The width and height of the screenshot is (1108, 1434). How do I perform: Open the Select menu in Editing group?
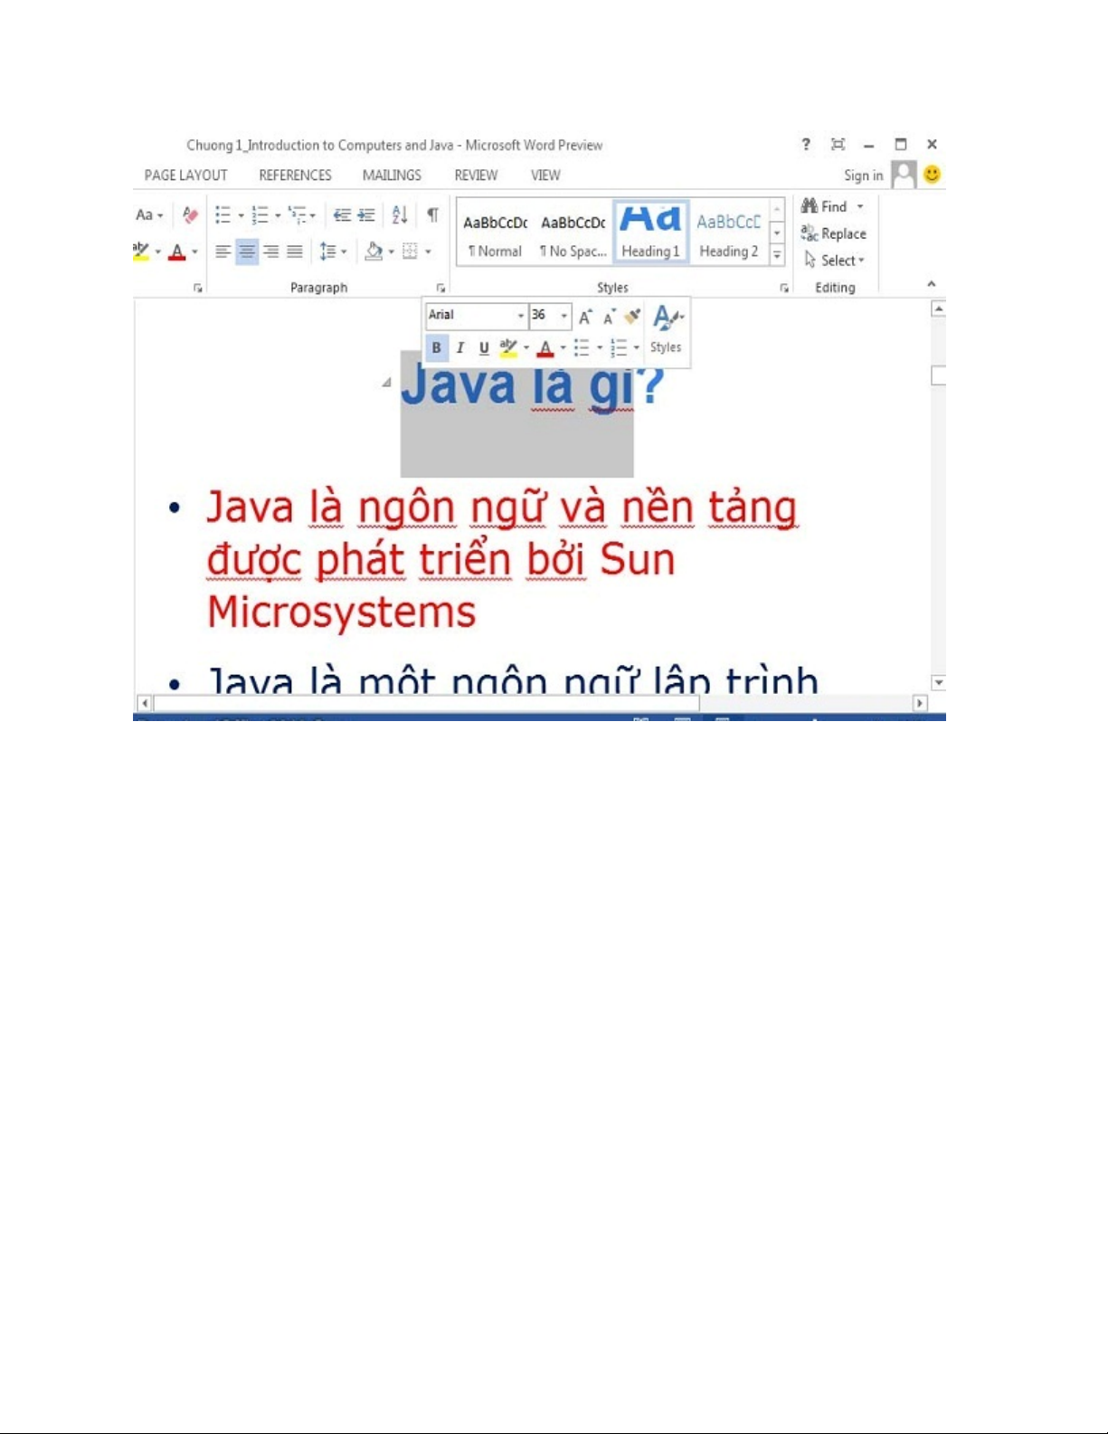834,261
